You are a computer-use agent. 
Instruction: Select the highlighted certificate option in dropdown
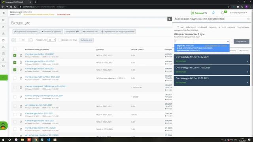(x=202, y=48)
